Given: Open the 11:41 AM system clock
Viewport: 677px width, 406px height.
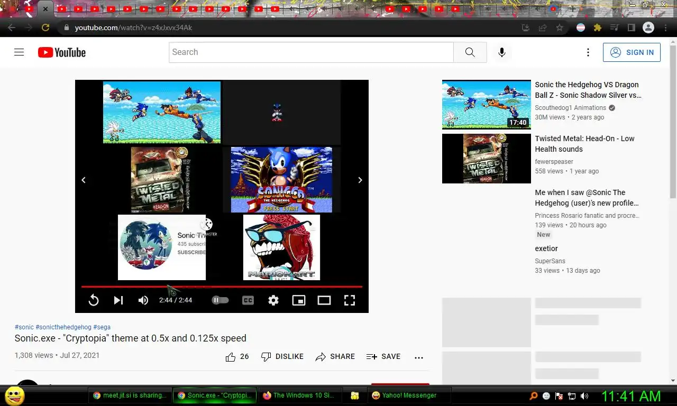Looking at the screenshot, I should pyautogui.click(x=632, y=396).
